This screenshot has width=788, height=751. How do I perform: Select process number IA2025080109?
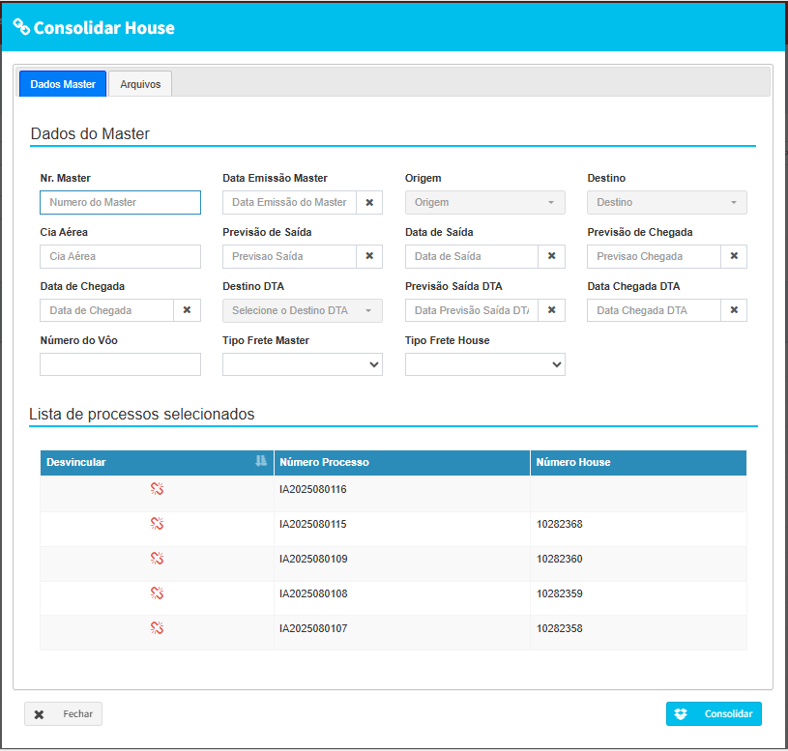[x=313, y=559]
